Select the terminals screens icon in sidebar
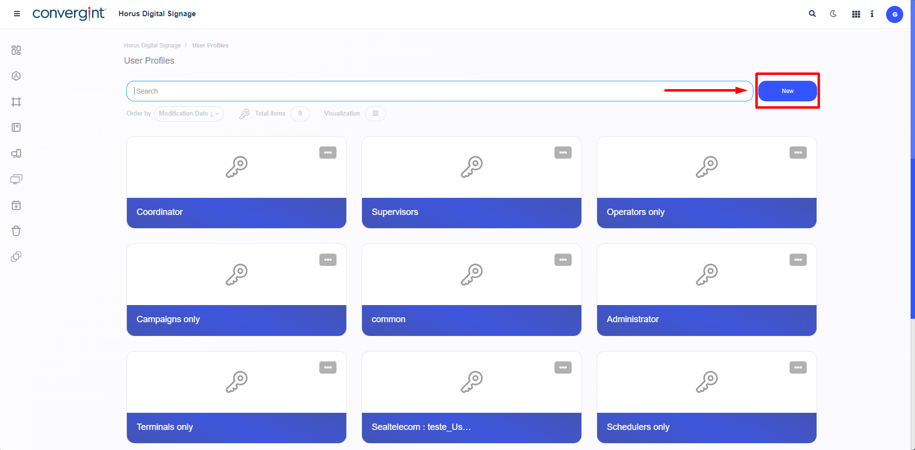915x450 pixels. 16,179
